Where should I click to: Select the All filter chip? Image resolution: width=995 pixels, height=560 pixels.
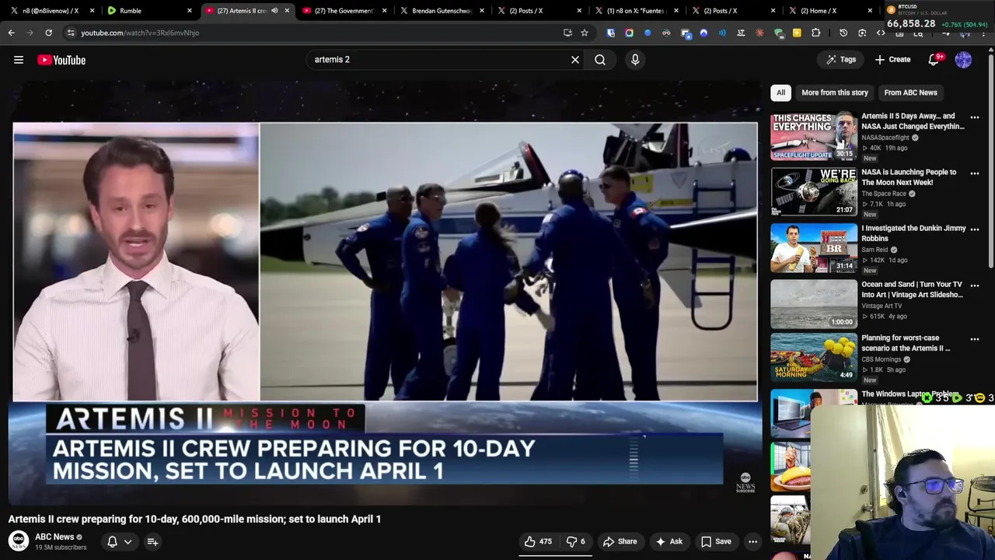[x=780, y=93]
